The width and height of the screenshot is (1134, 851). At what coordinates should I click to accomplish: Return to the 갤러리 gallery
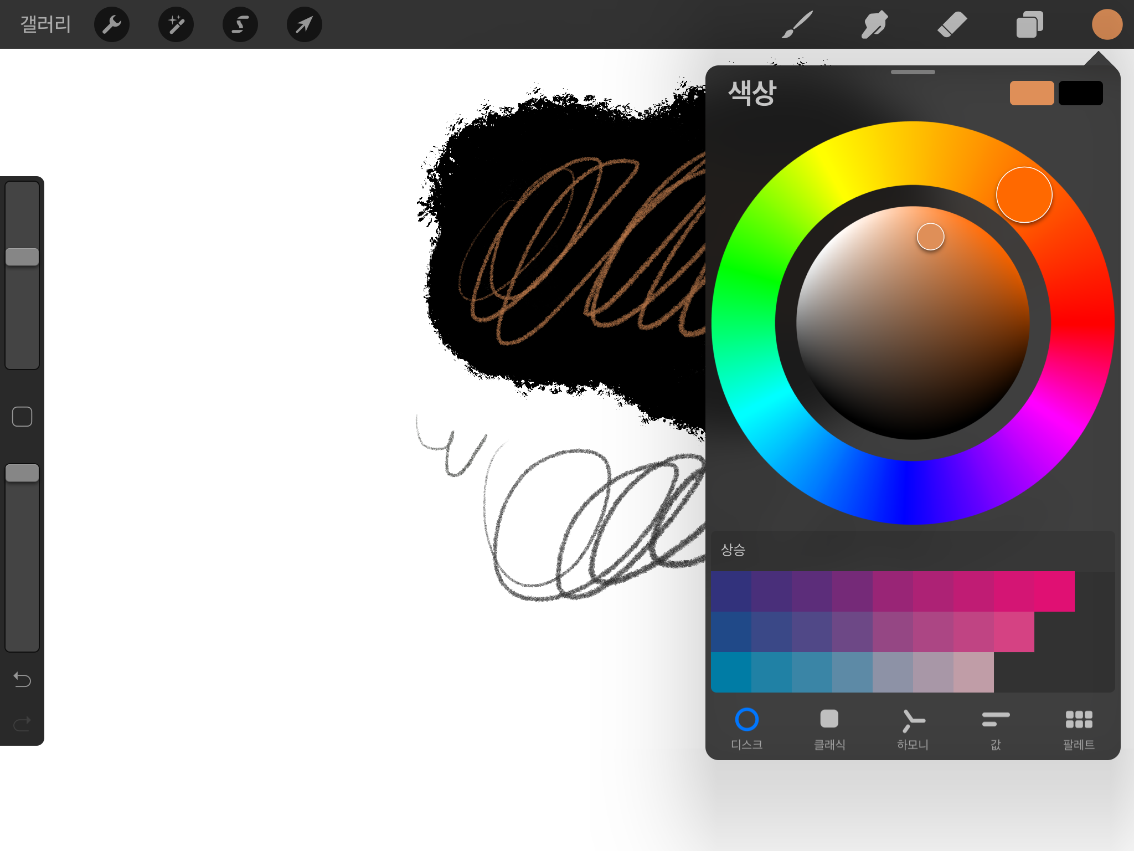pyautogui.click(x=45, y=24)
